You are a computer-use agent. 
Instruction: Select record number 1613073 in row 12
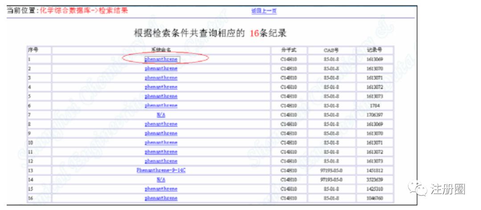tap(375, 161)
